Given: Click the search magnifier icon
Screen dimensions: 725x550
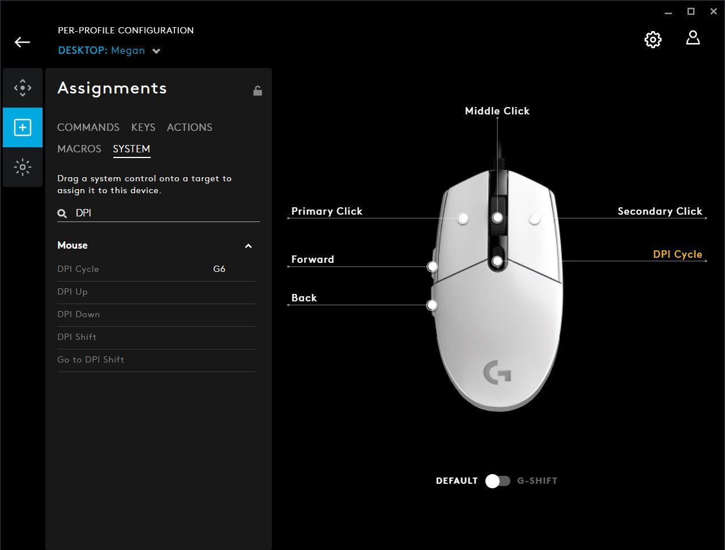Looking at the screenshot, I should 62,214.
